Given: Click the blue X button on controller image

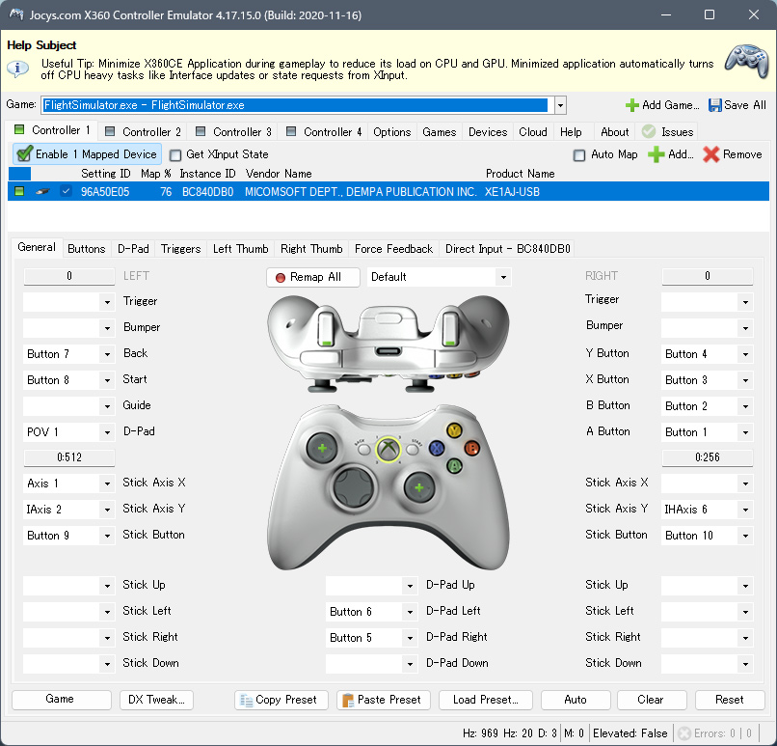Looking at the screenshot, I should click(x=437, y=449).
